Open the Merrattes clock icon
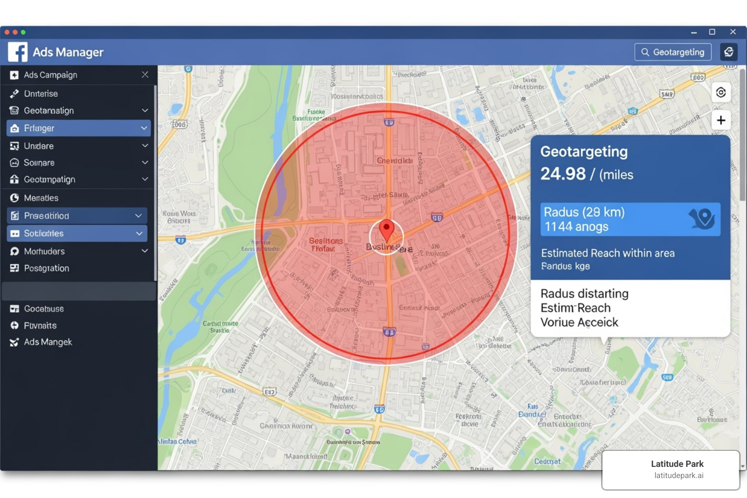This screenshot has height=498, width=747. (14, 197)
